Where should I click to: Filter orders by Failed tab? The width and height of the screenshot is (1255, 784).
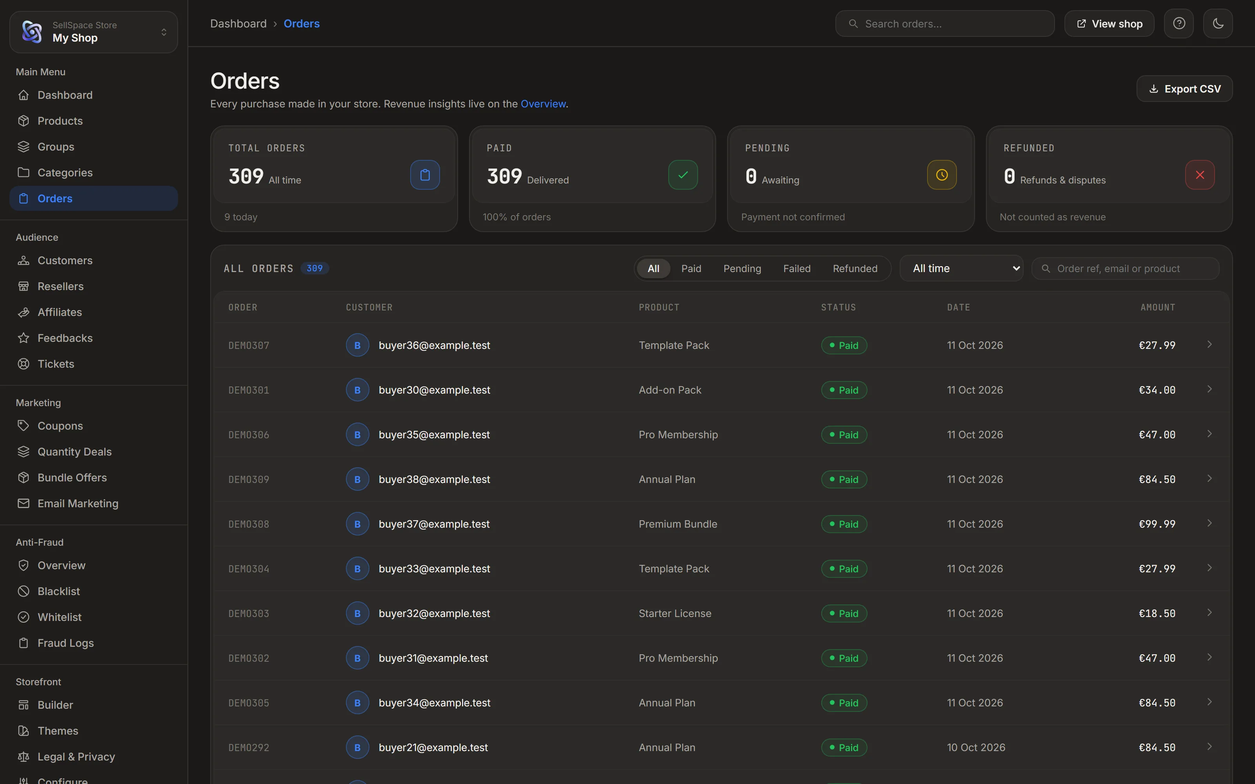(x=797, y=269)
